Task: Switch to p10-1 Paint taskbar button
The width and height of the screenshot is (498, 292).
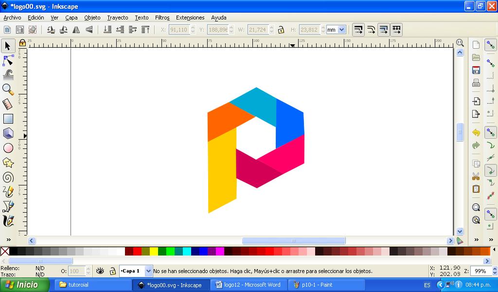Action: [326, 285]
